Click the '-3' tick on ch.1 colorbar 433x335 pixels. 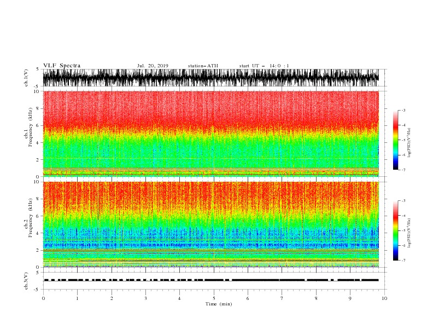tap(403, 111)
